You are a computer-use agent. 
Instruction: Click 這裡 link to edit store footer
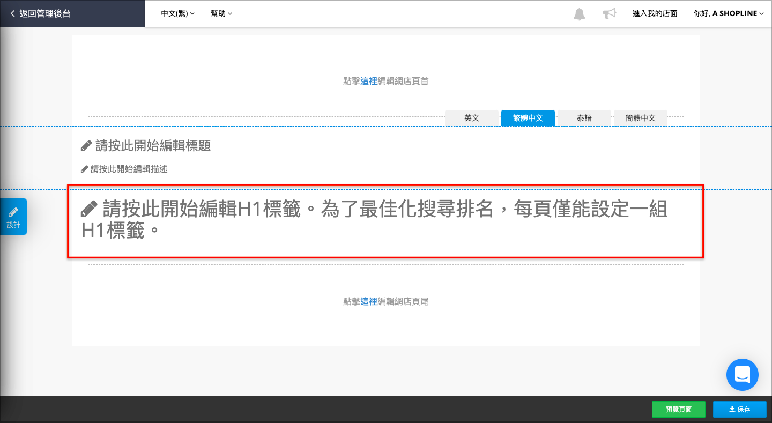pos(369,301)
